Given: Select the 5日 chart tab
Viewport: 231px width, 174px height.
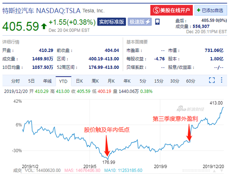Looking at the screenshot, I should 31,81.
